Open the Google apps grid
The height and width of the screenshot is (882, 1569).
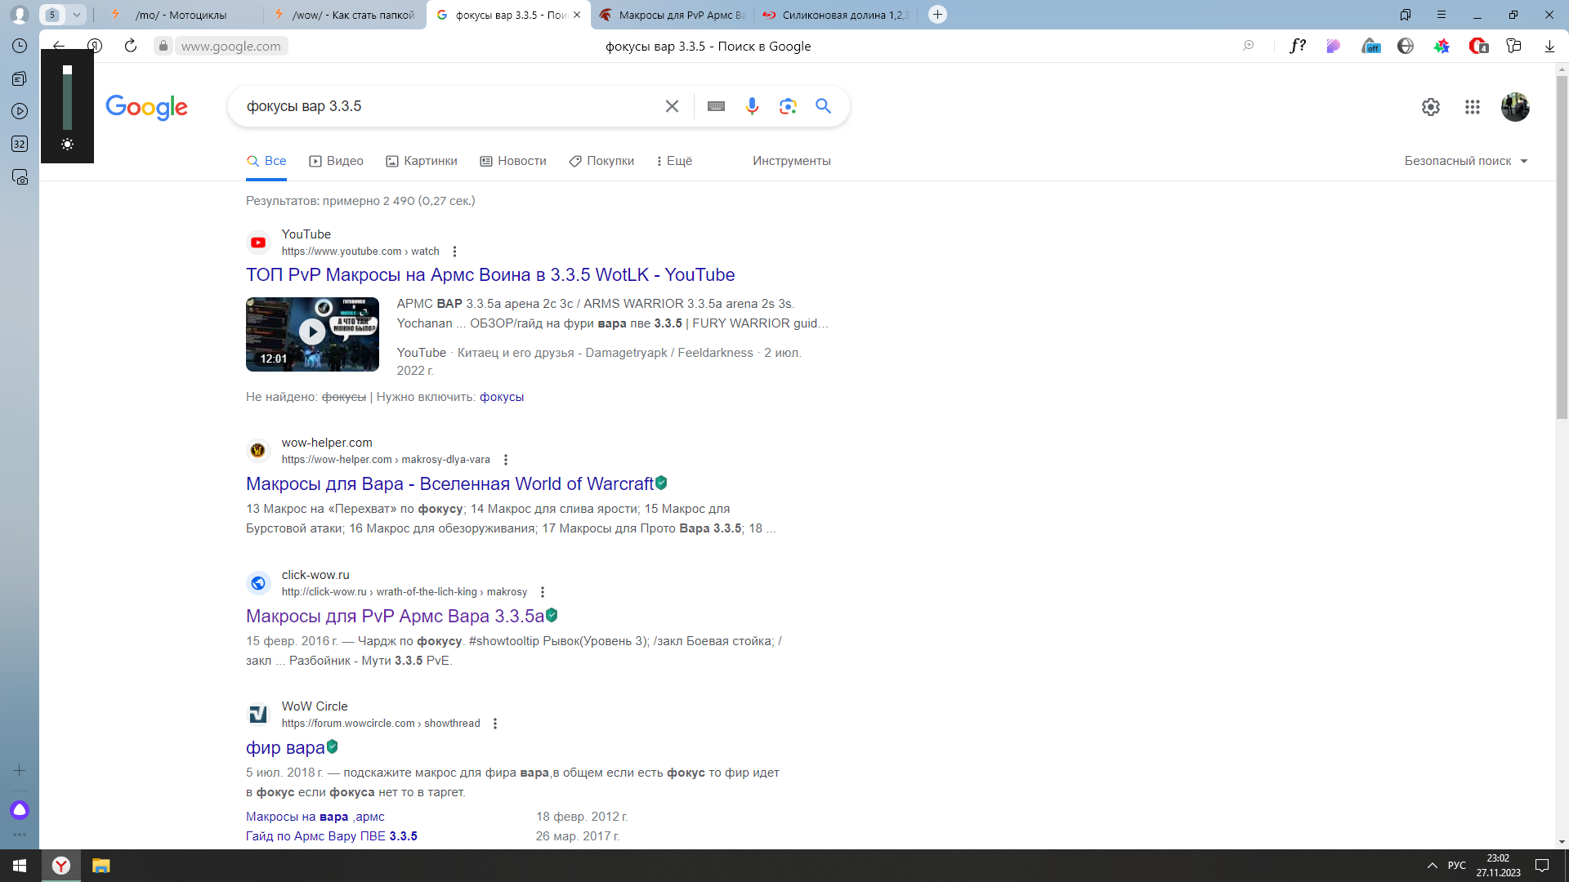[x=1473, y=107]
